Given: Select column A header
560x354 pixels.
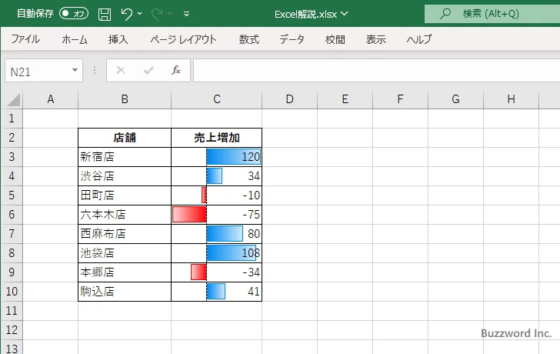Looking at the screenshot, I should (50, 99).
